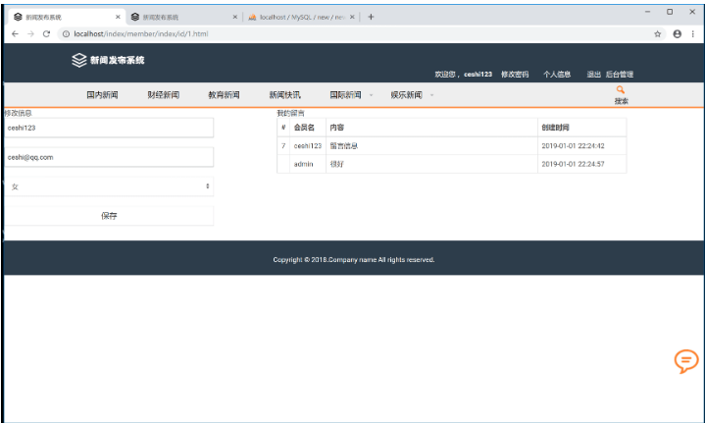Click the 保存 save button

(x=108, y=216)
